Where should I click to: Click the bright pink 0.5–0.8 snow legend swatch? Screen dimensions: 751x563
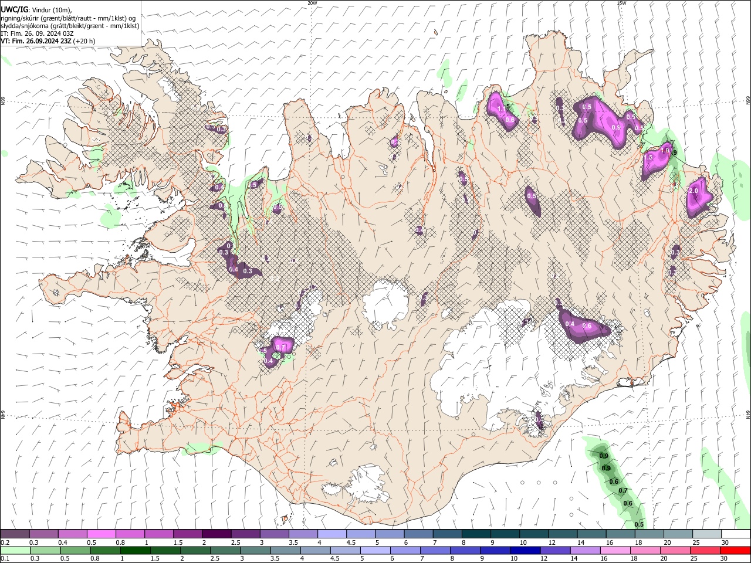[x=101, y=534]
